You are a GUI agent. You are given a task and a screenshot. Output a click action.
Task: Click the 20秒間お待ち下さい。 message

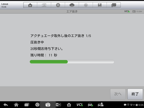(x=47, y=49)
